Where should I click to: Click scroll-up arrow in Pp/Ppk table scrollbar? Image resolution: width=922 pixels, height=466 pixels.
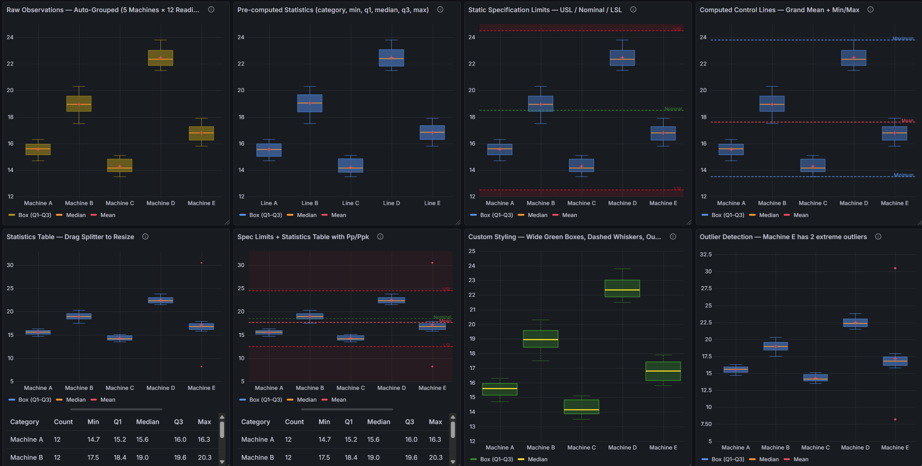click(453, 417)
